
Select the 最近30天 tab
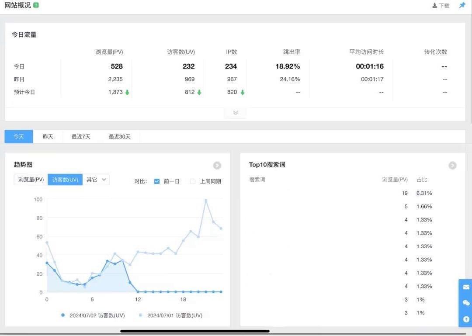click(x=120, y=137)
